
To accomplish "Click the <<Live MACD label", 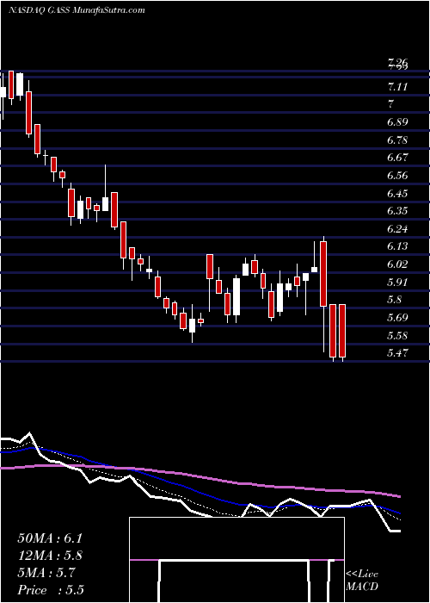I will coord(362,581).
